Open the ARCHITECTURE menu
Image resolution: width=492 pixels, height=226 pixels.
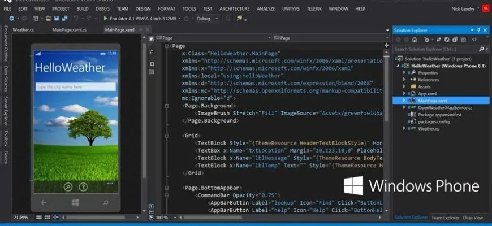(234, 9)
